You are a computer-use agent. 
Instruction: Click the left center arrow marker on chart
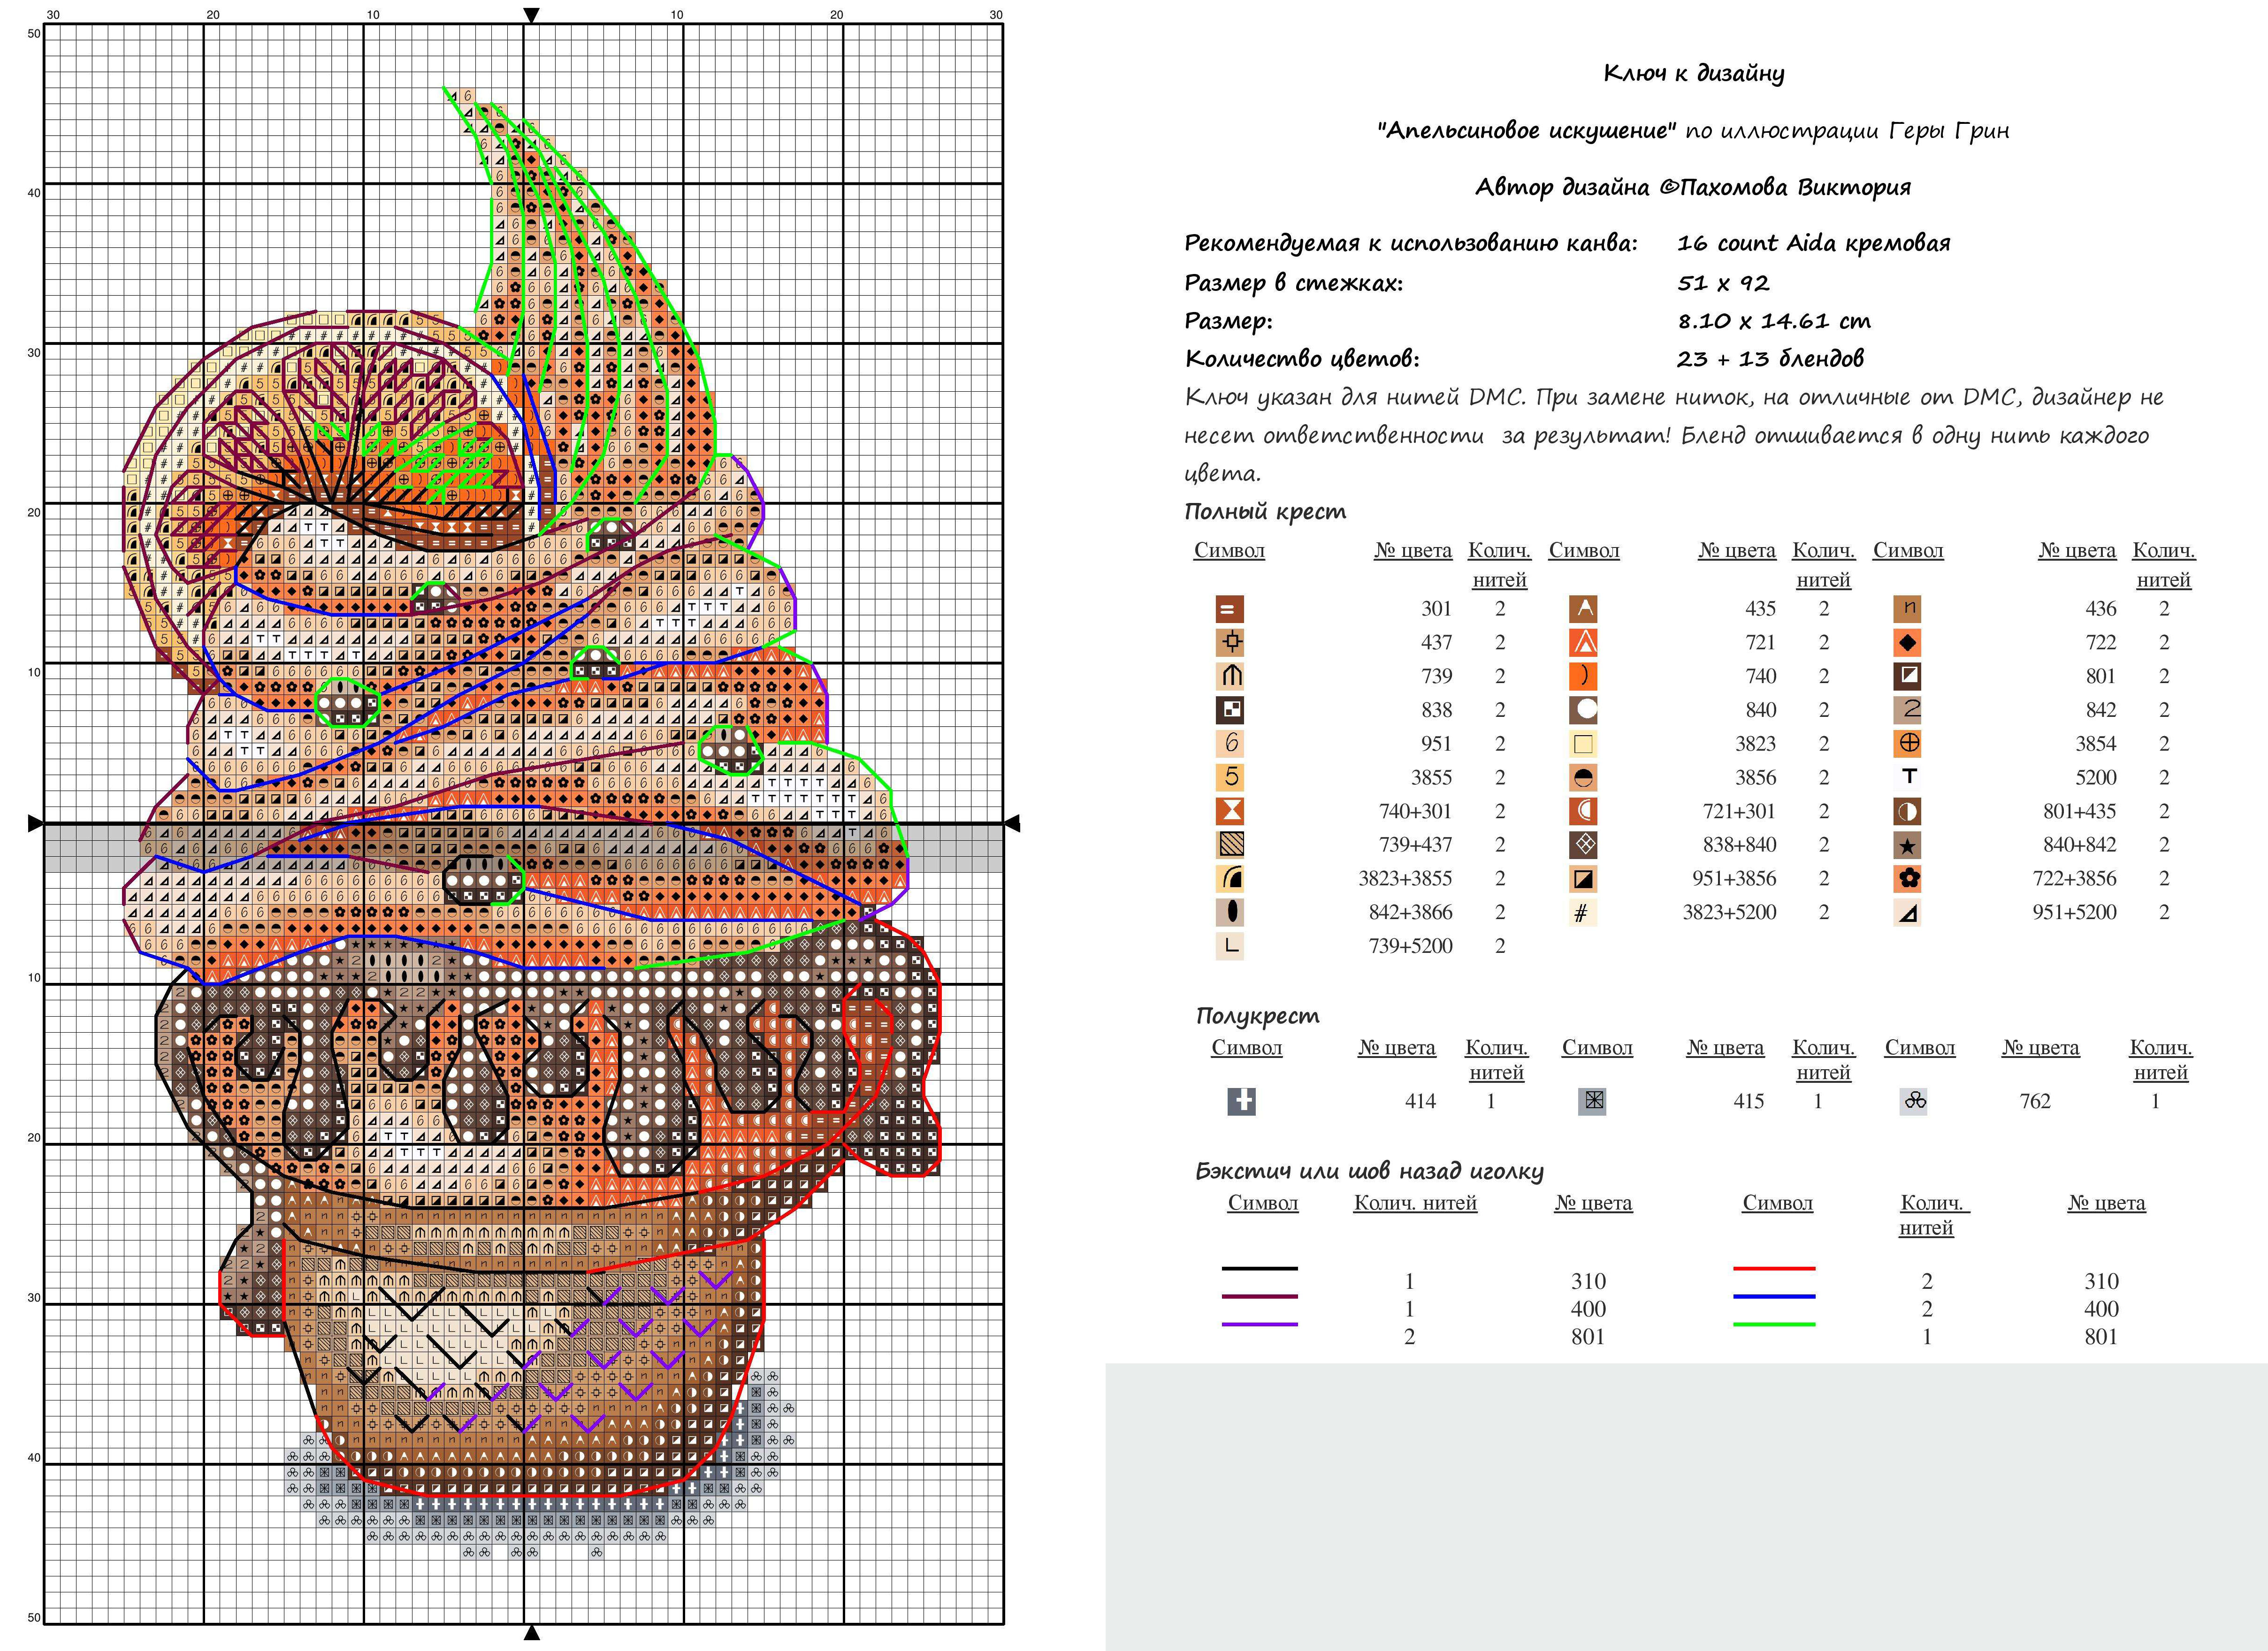point(35,823)
